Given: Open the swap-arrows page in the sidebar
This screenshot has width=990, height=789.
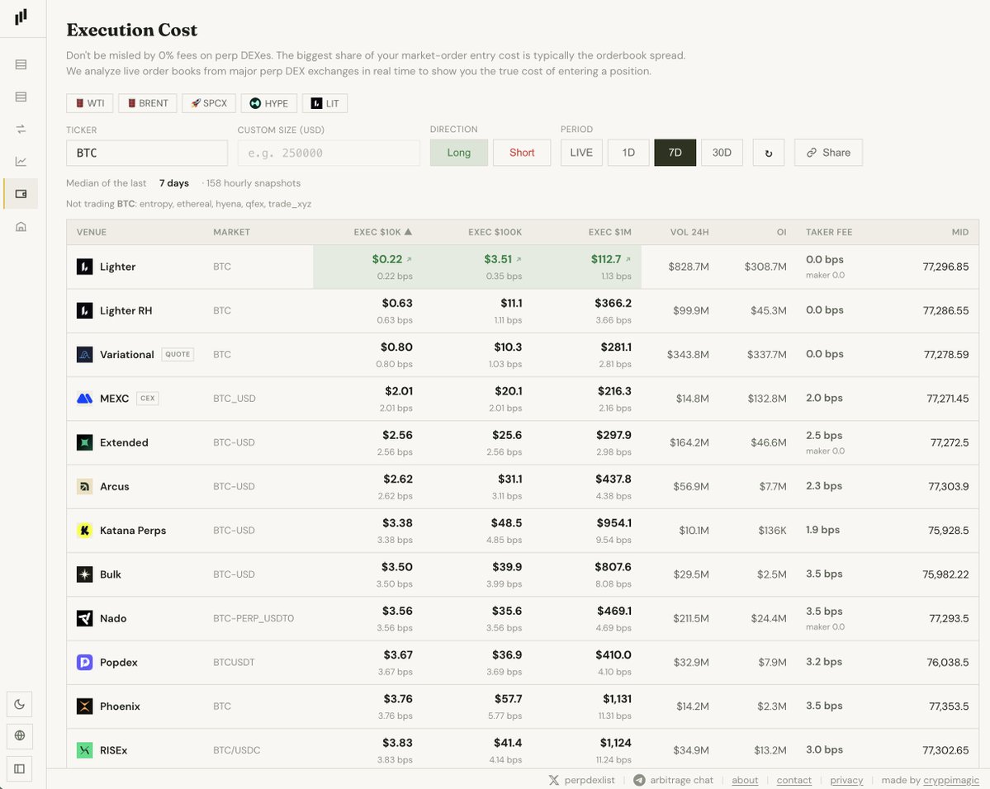Looking at the screenshot, I should click(21, 129).
